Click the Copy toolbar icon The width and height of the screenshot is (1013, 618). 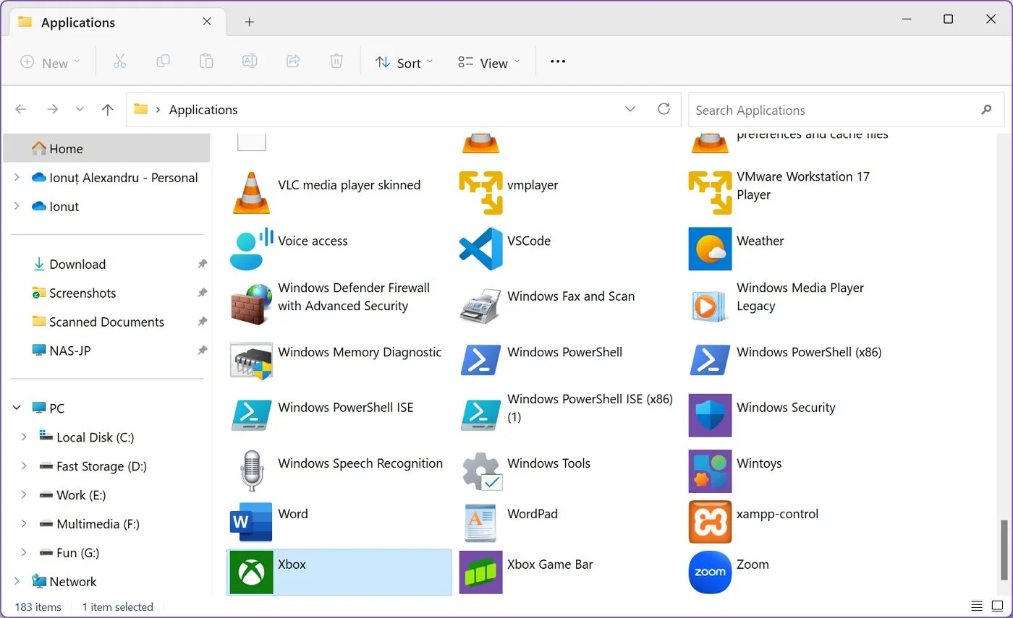click(163, 61)
